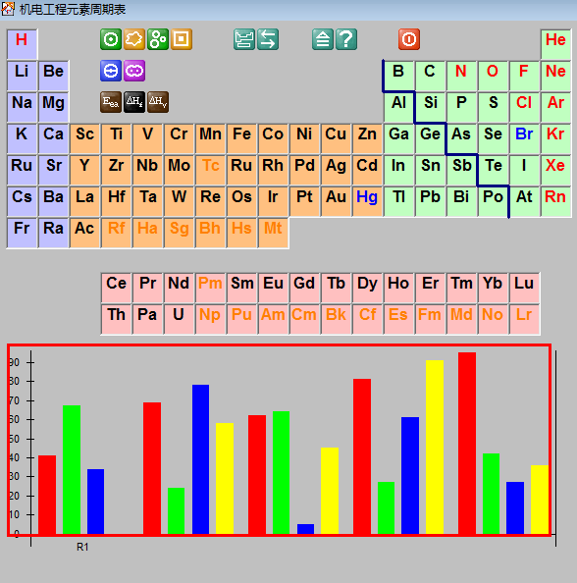
Task: Click the blue split-circle icon
Action: click(111, 71)
